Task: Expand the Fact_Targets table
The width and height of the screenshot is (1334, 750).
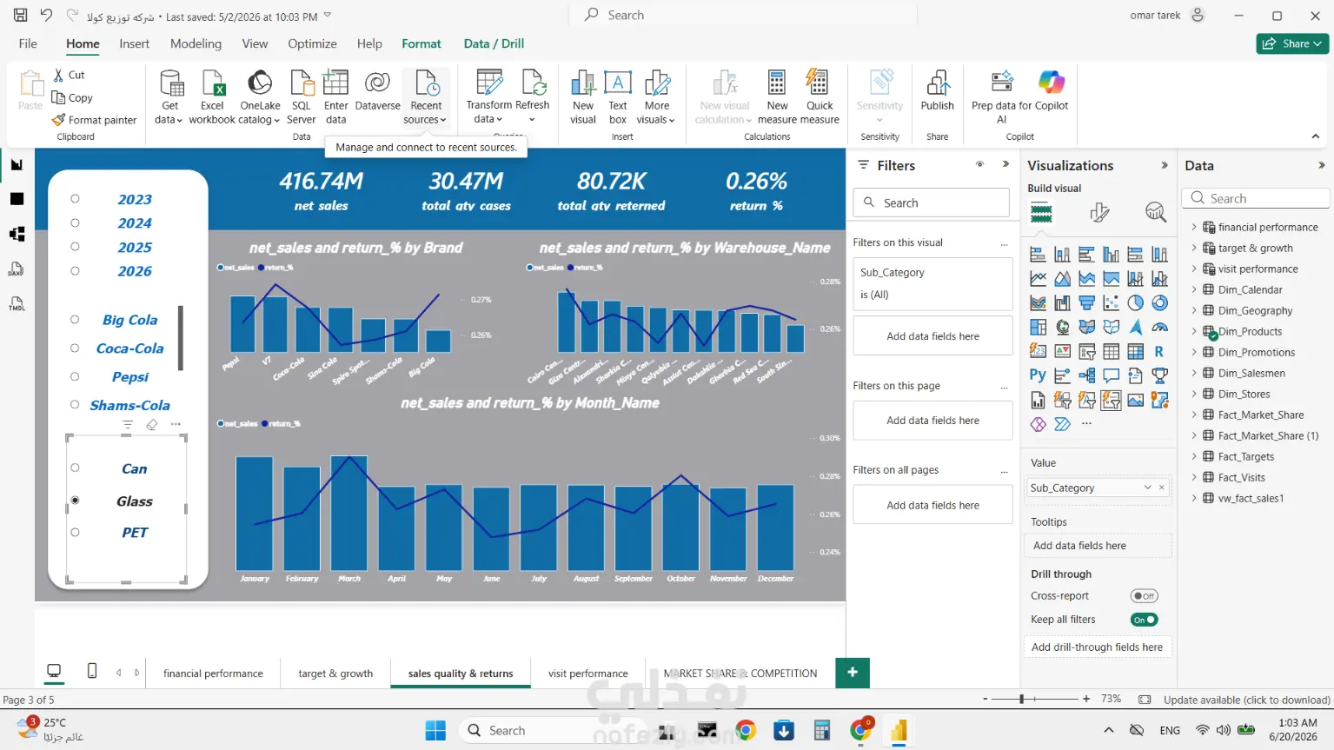Action: [x=1193, y=456]
